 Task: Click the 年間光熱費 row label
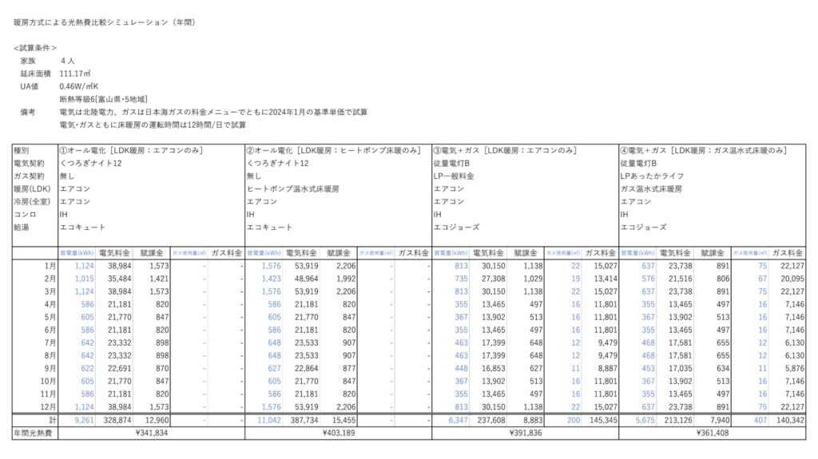[33, 433]
